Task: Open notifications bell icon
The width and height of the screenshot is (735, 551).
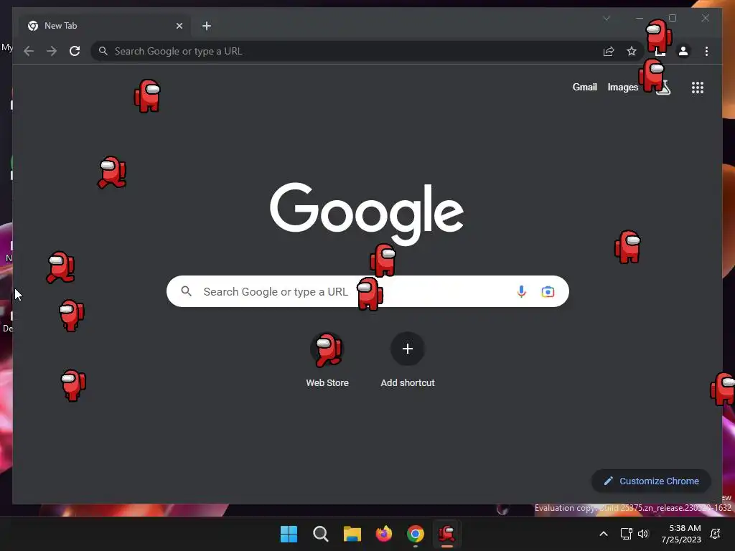Action: (716, 534)
